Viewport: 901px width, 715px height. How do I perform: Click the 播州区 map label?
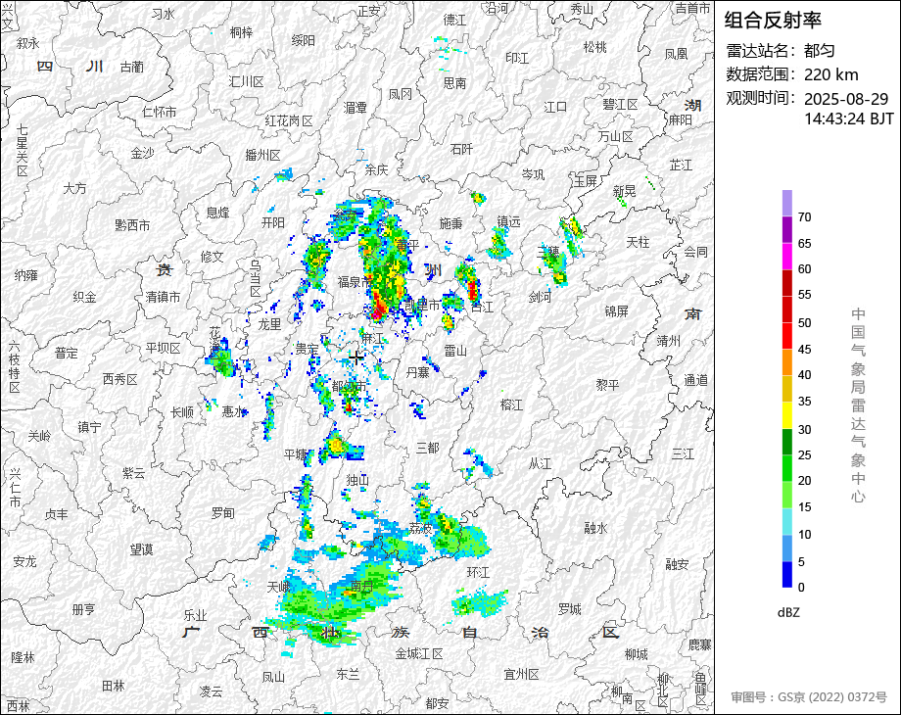point(262,155)
